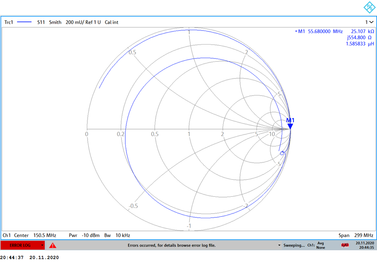Click the Sweeping... status indicator
377x265 pixels.
[x=294, y=245]
